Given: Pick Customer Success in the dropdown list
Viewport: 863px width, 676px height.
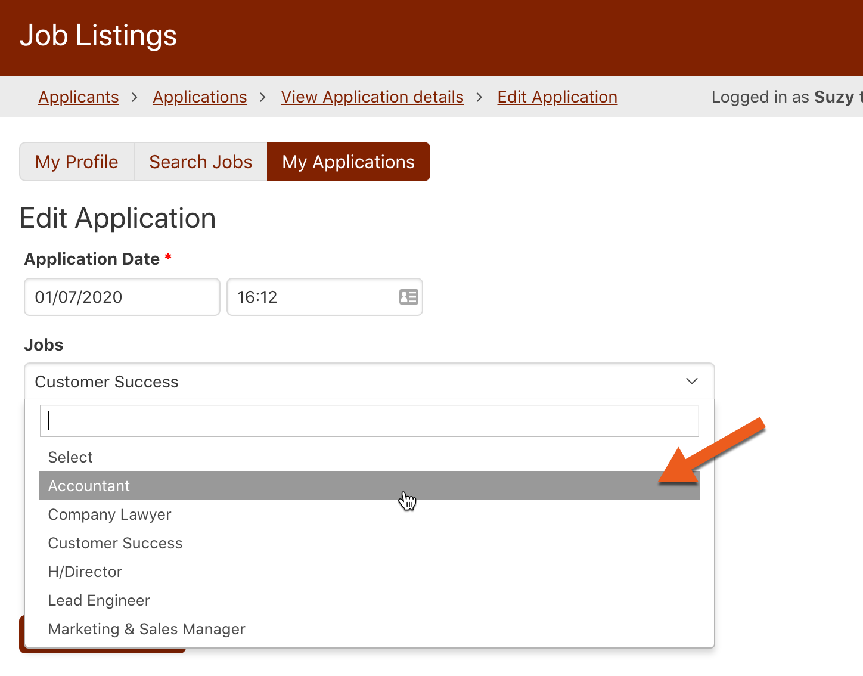Looking at the screenshot, I should (x=115, y=543).
